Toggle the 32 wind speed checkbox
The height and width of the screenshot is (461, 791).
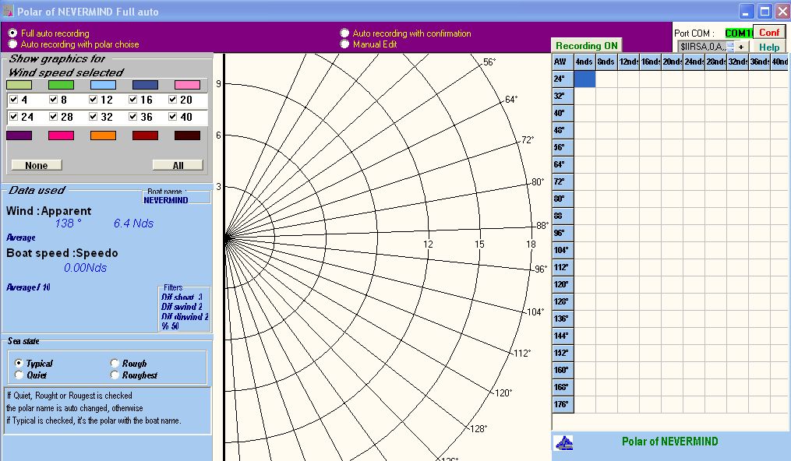point(93,116)
